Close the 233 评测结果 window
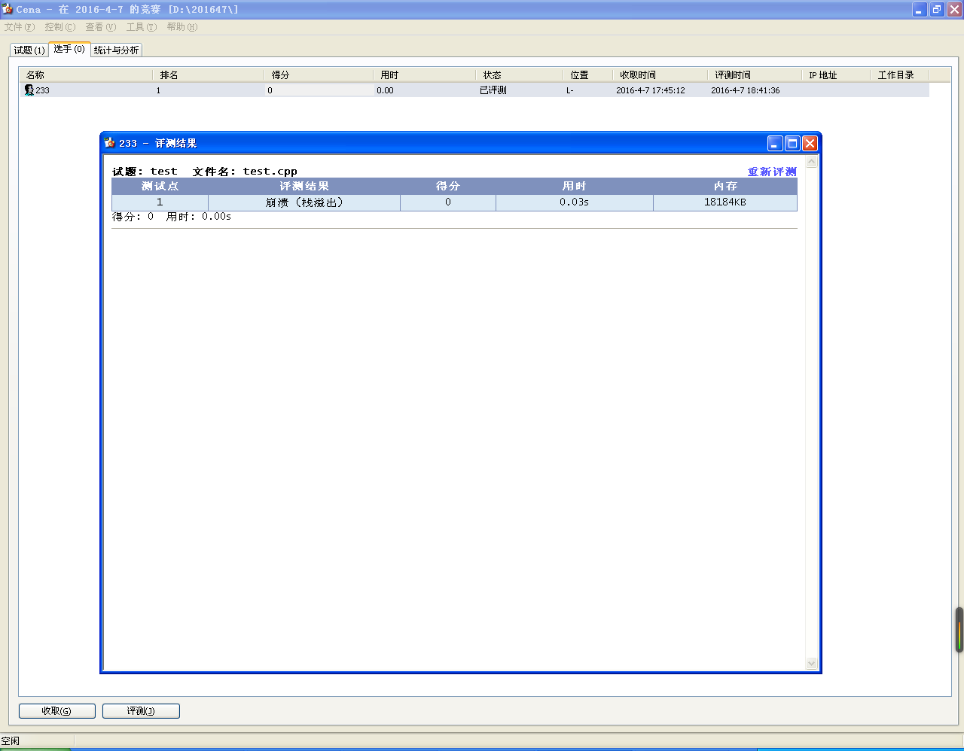964x751 pixels. pos(810,143)
